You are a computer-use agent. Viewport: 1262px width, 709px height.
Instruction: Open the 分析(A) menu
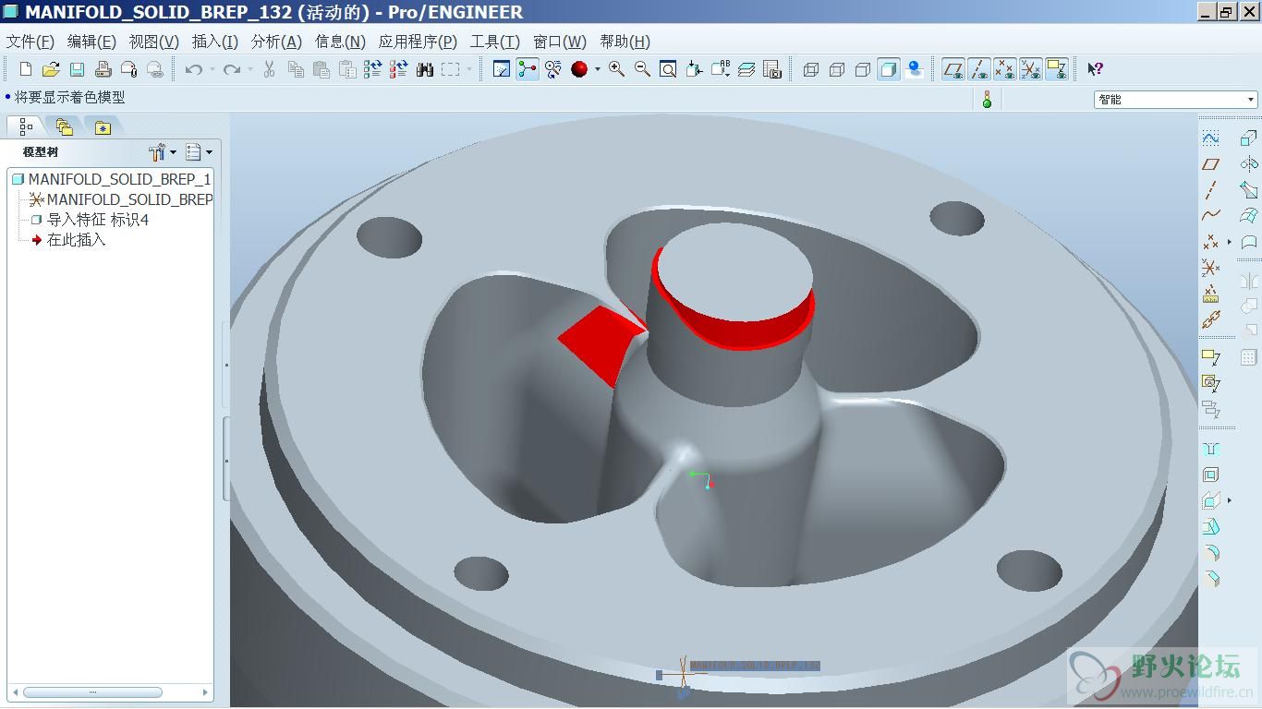pyautogui.click(x=276, y=42)
